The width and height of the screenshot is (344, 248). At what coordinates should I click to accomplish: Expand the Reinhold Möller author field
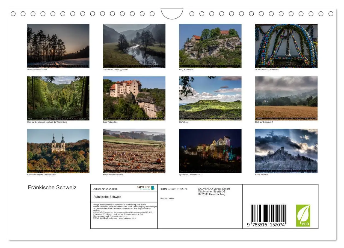168,199
